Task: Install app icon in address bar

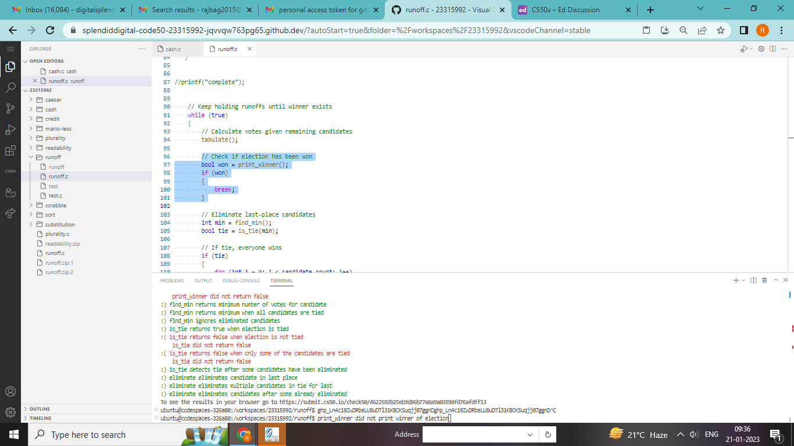Action: tap(665, 30)
